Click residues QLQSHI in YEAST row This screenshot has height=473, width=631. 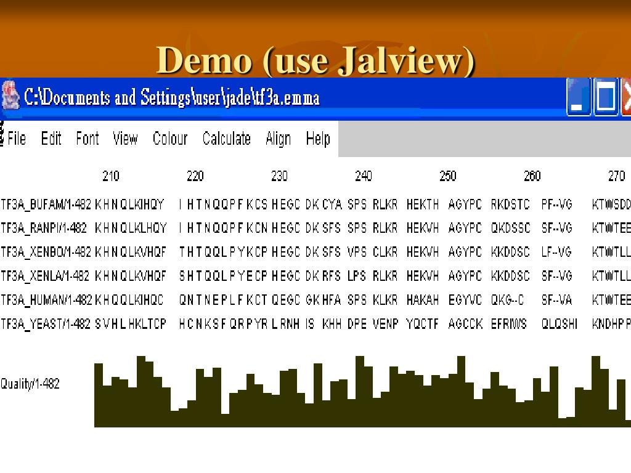pos(560,324)
